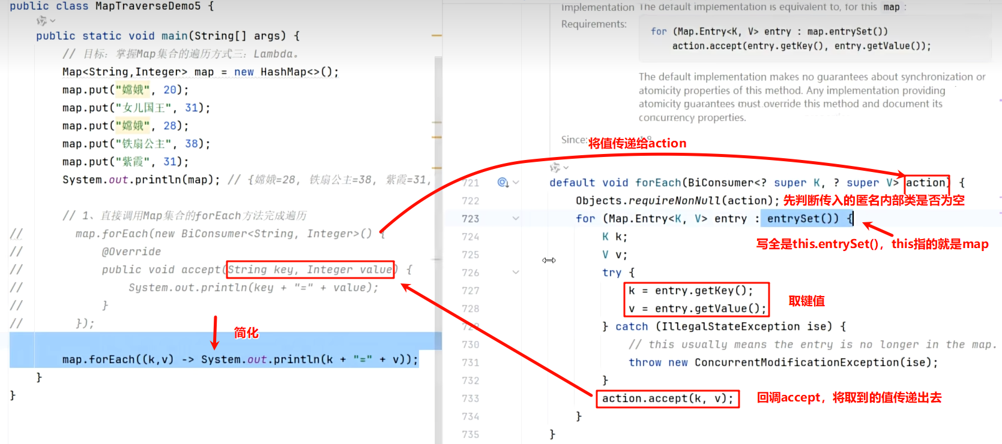Click the warning stripe mark beside main declaration
The image size is (1002, 444).
point(436,36)
